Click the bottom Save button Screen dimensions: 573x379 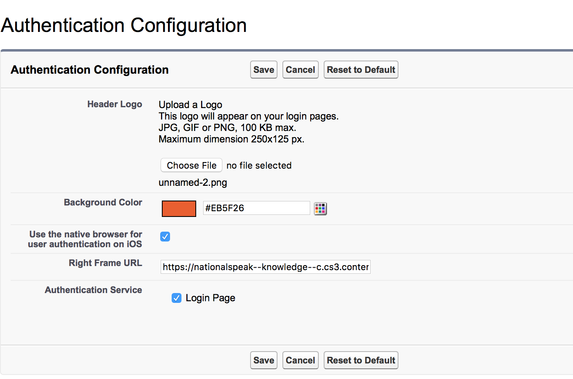264,360
